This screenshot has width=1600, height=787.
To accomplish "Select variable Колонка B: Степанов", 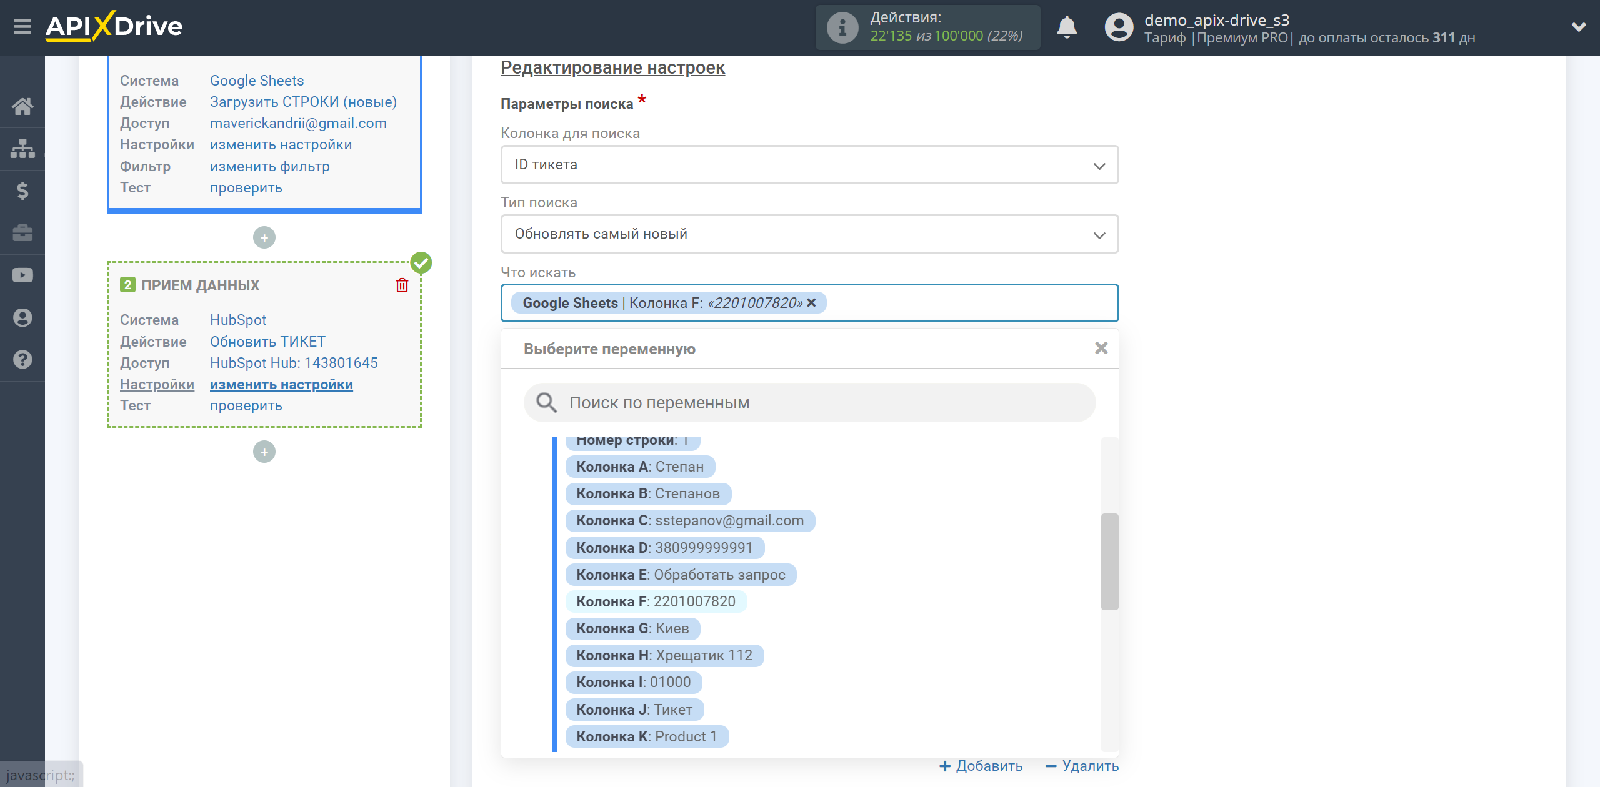I will coord(648,493).
